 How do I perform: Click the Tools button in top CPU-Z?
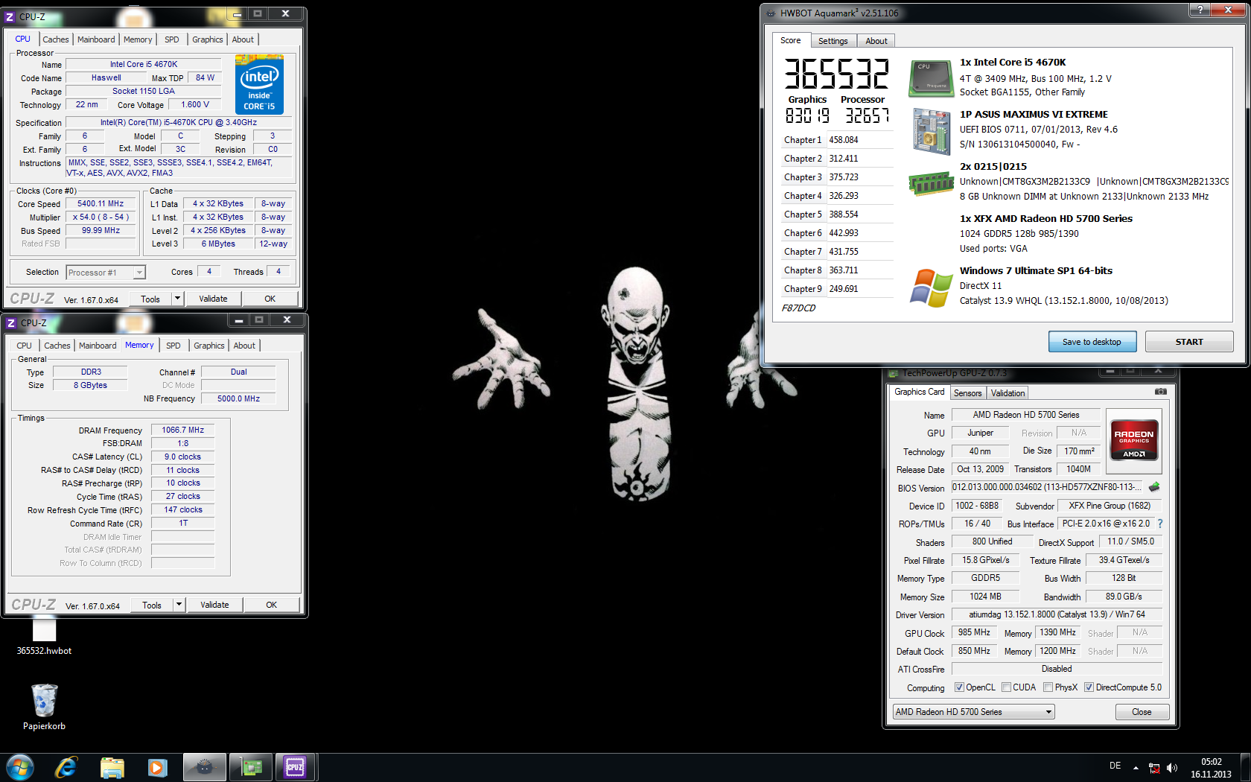pos(150,299)
